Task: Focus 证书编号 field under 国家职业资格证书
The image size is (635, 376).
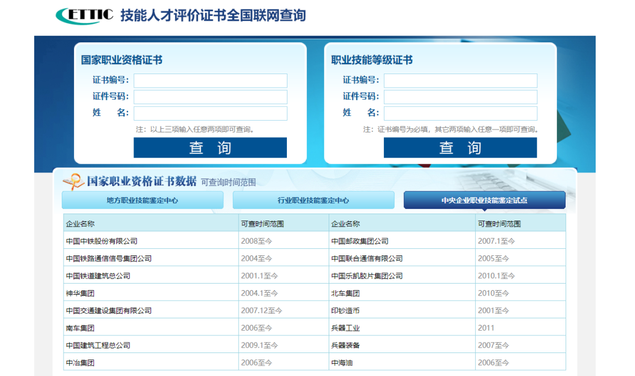Action: pos(210,81)
